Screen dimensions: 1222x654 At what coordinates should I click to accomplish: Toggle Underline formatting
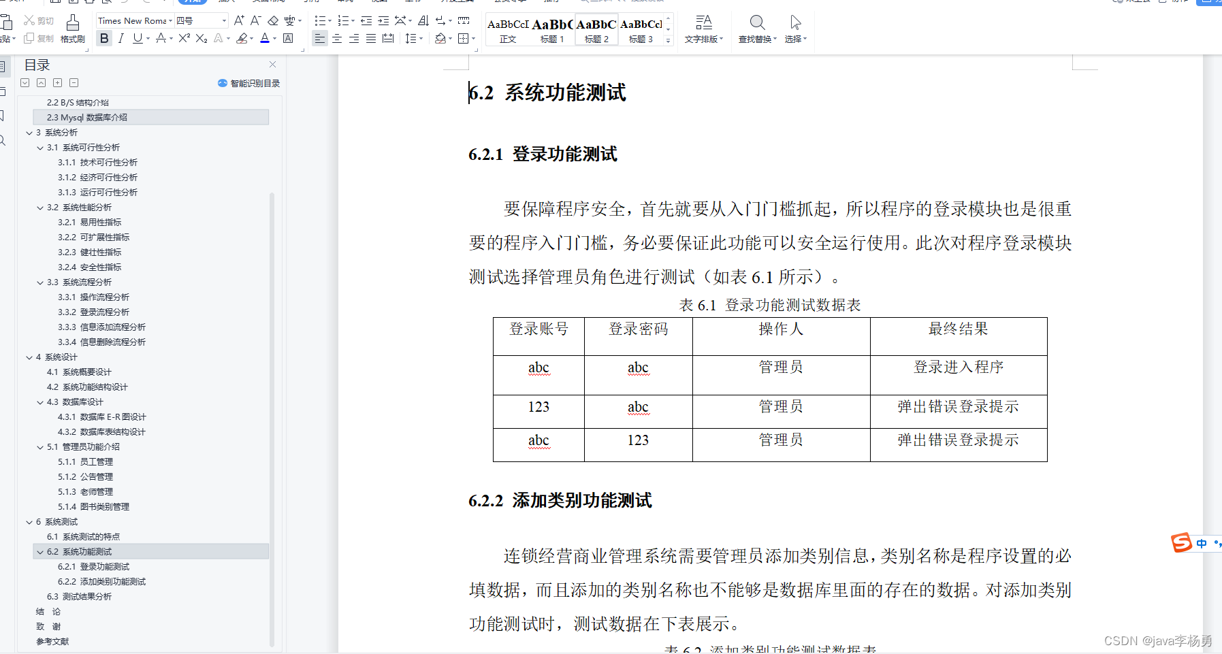coord(138,39)
